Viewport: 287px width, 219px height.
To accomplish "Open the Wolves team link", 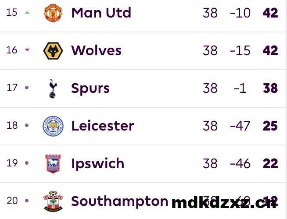I will coord(96,50).
